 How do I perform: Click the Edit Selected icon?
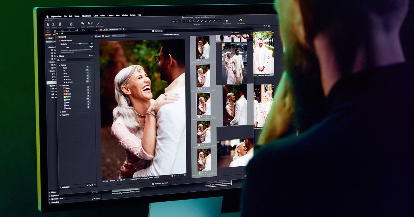click(241, 20)
